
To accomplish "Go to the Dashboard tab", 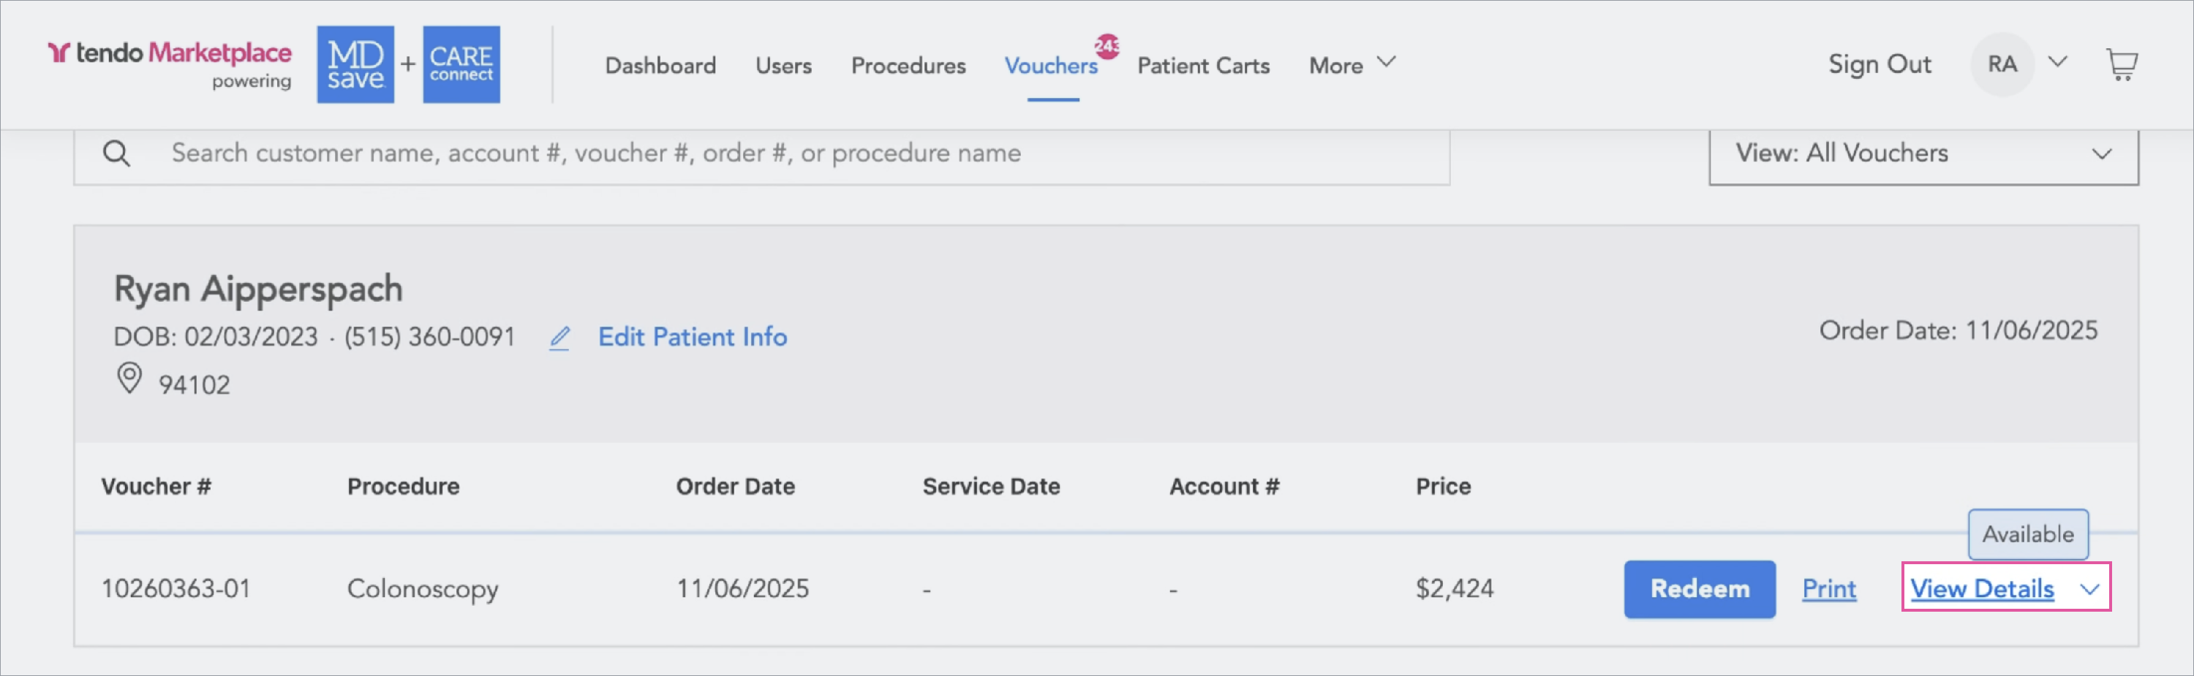I will 660,66.
